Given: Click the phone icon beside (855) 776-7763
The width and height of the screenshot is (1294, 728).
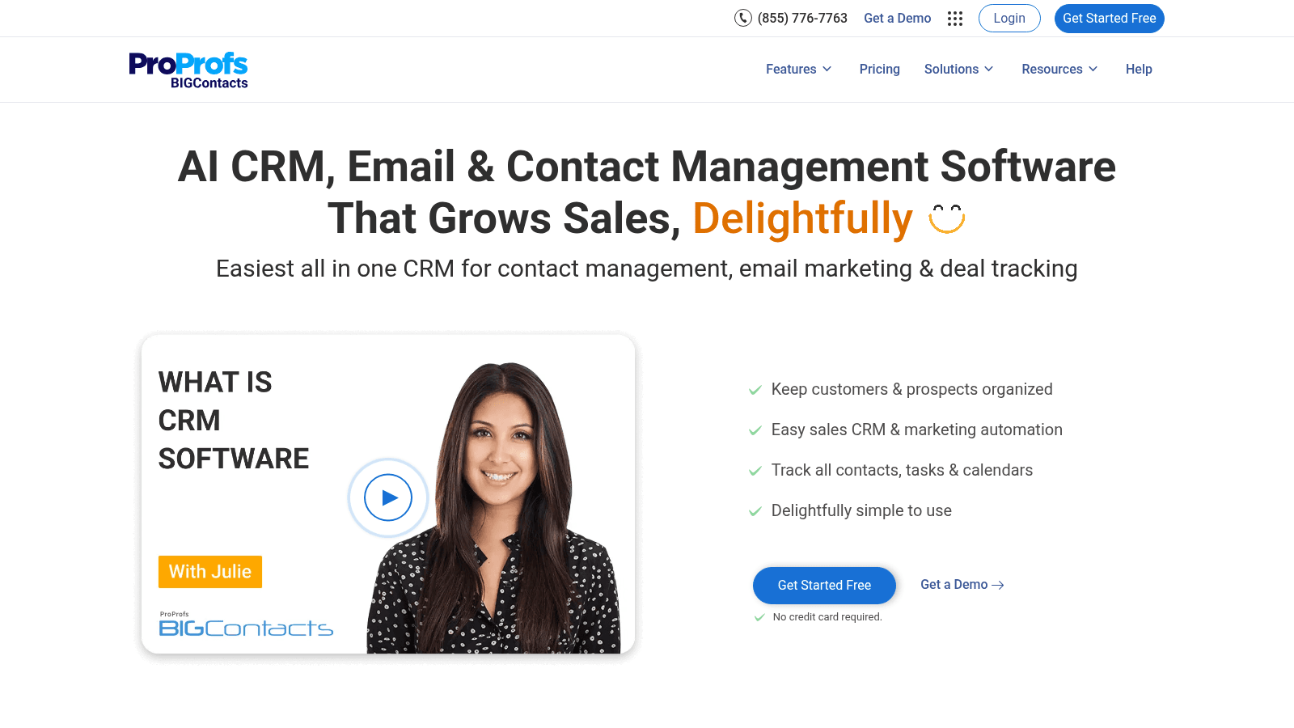Looking at the screenshot, I should (742, 18).
